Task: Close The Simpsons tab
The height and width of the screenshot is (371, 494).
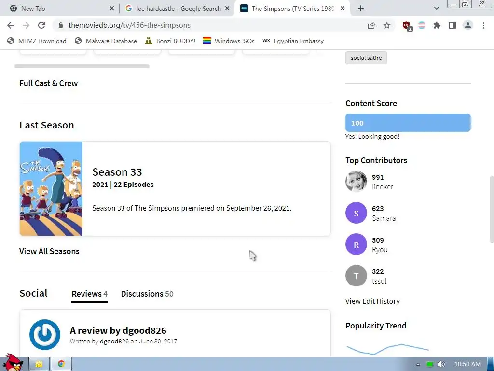Action: click(343, 9)
